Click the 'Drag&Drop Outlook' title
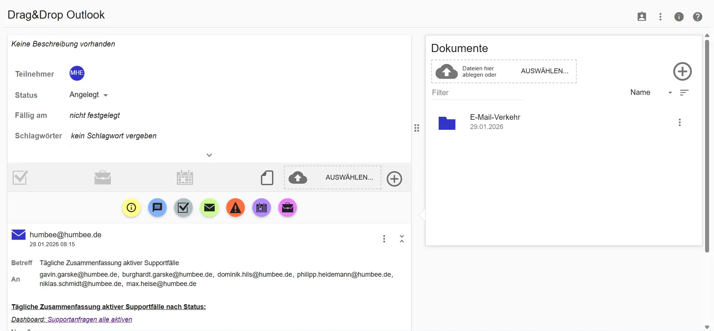This screenshot has height=331, width=714. 56,15
